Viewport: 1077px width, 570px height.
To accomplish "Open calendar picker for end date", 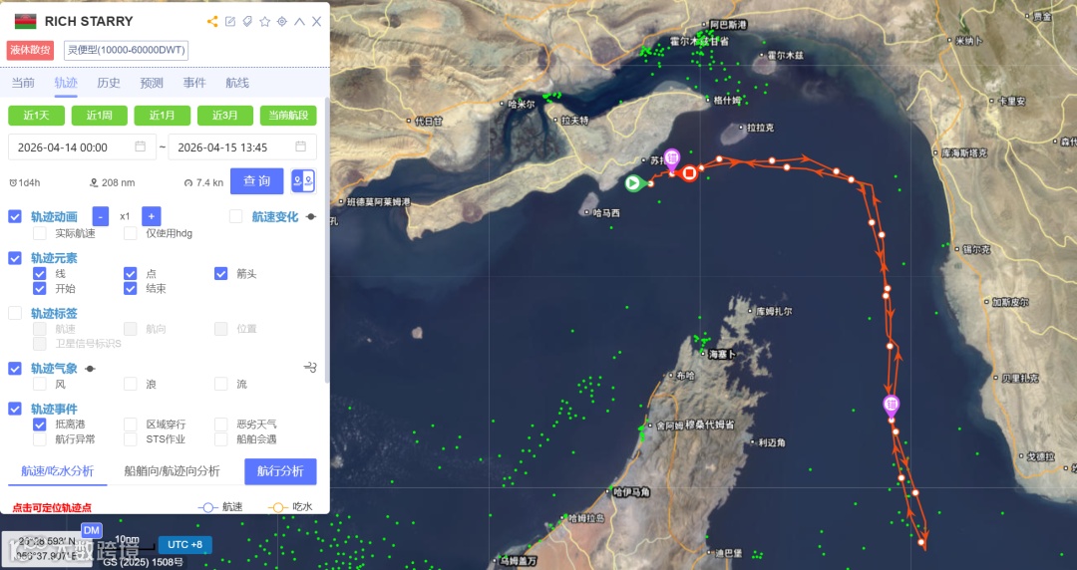I will [300, 146].
